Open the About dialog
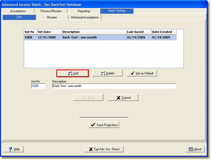Screen dimensions: 211x160 [195, 149]
